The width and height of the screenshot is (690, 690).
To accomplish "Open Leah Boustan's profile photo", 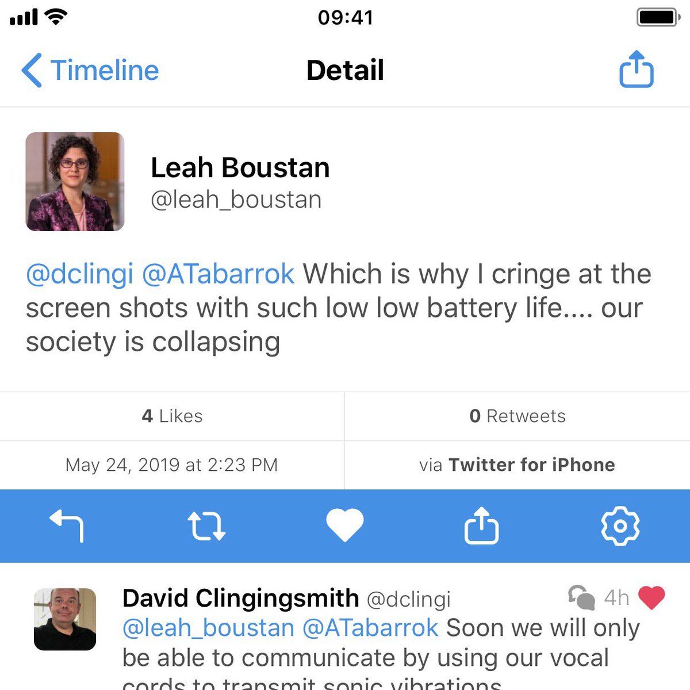I will (x=75, y=182).
